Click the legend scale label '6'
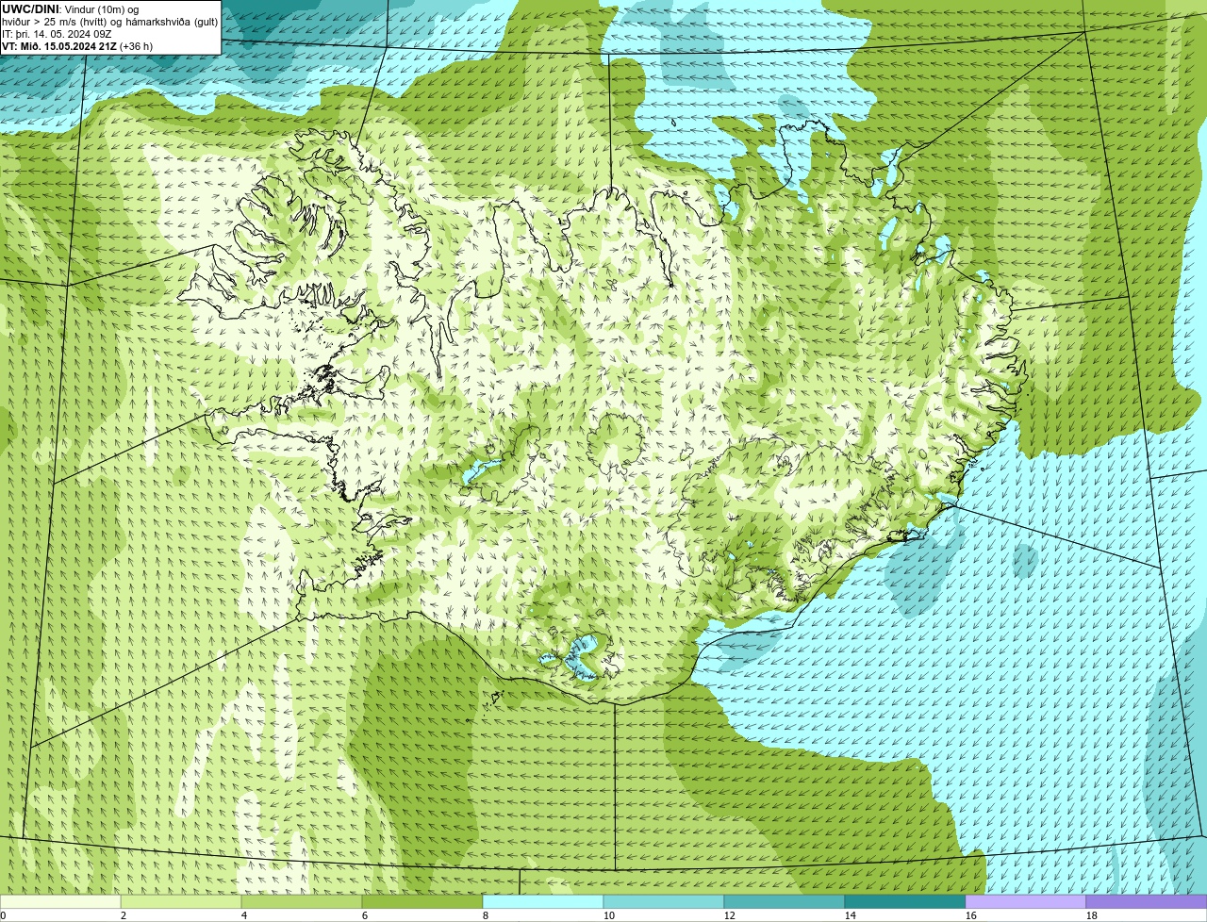The width and height of the screenshot is (1207, 922). pos(365,915)
